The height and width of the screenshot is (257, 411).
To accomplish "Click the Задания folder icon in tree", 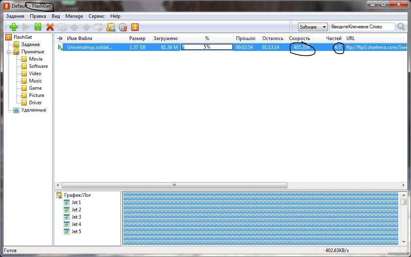I will 16,44.
